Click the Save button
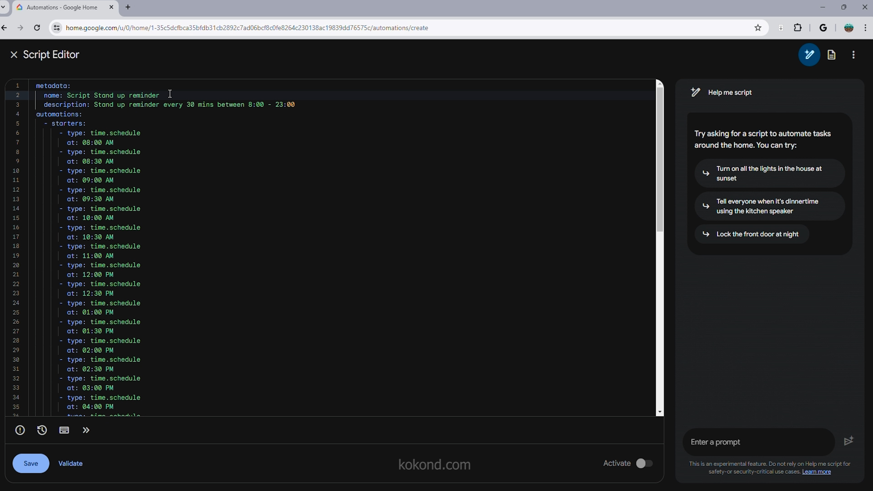 tap(30, 463)
